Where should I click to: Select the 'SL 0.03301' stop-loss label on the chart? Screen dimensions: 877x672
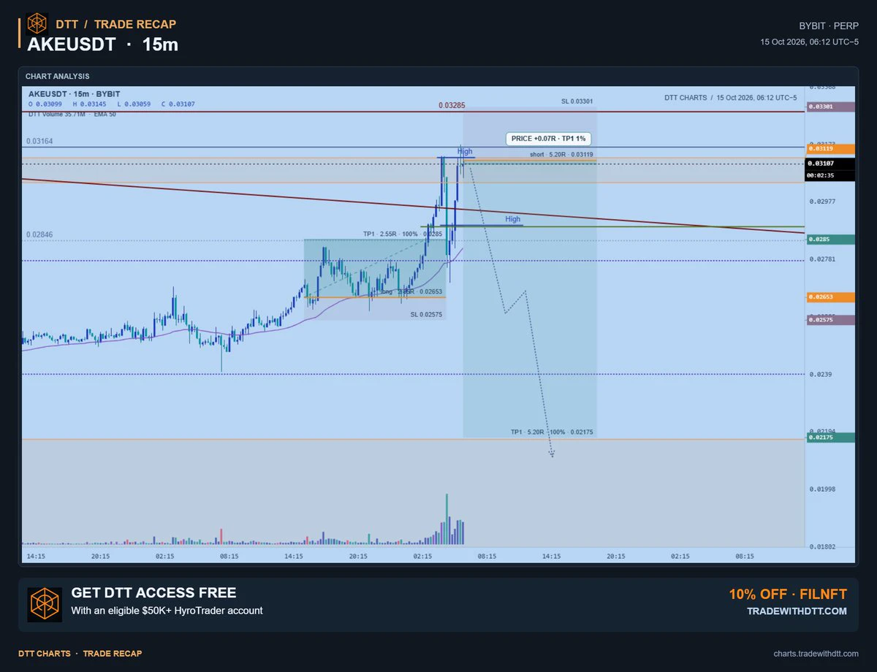point(577,102)
